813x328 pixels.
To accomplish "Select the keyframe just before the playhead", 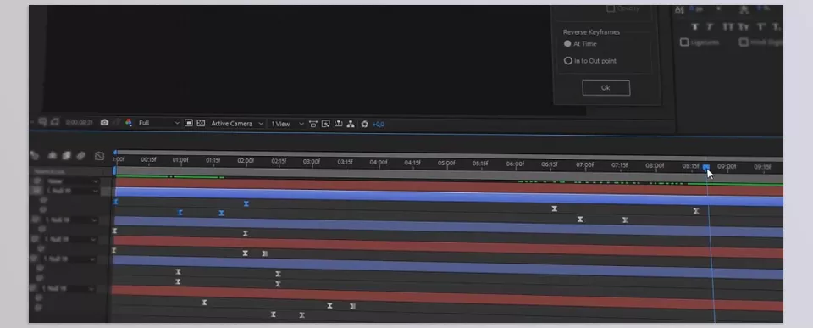I will point(696,211).
